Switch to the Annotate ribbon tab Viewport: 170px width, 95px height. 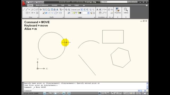coord(54,5)
